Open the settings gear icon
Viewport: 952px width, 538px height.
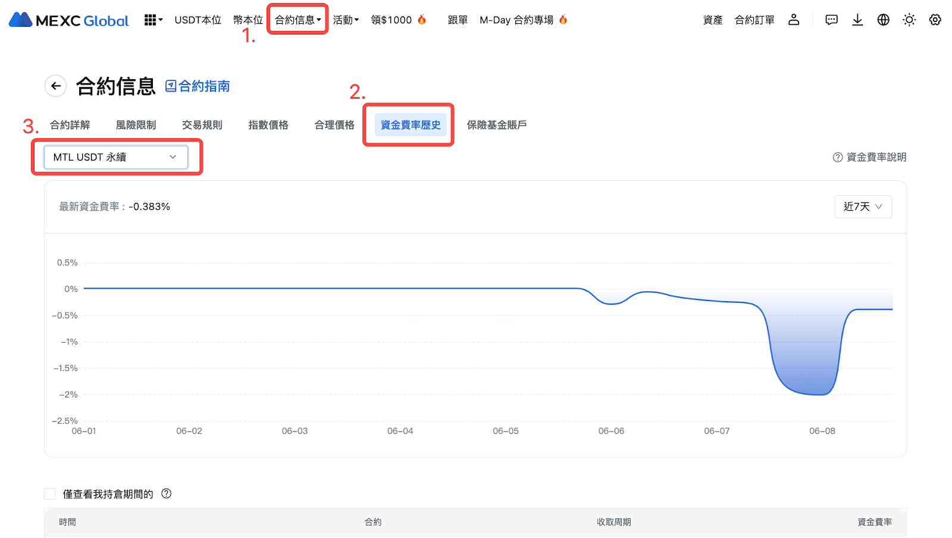tap(935, 20)
